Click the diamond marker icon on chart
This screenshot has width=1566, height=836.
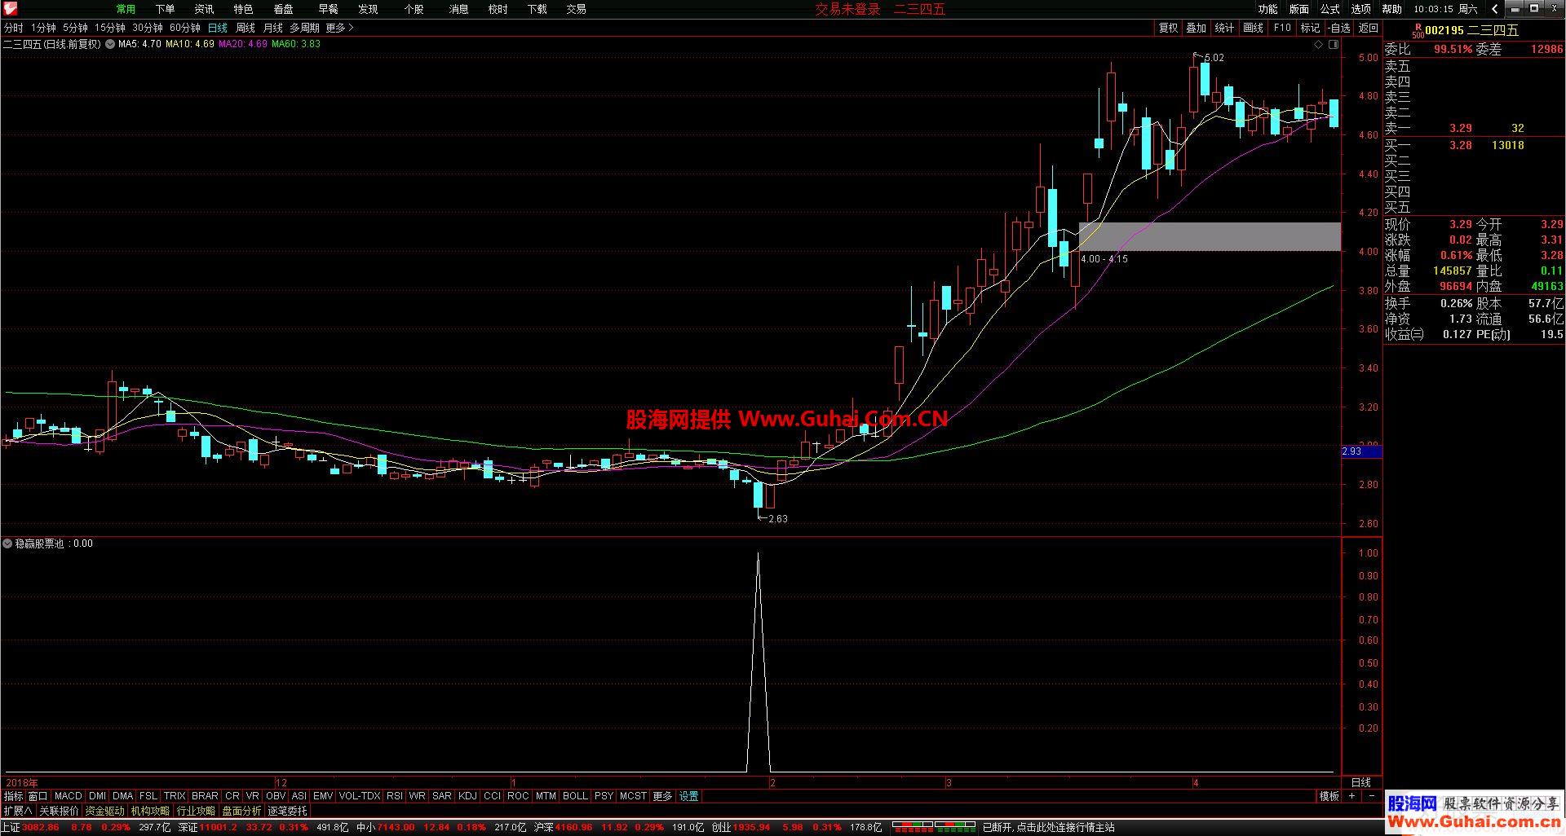point(1318,45)
